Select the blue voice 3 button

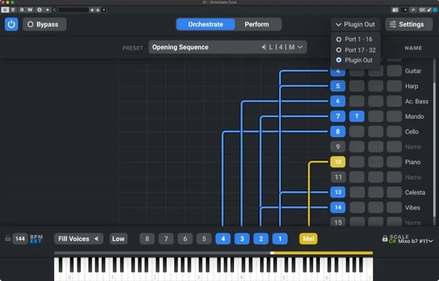242,239
